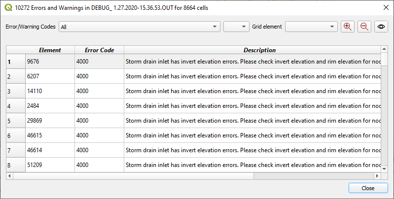Viewport: 394px width, 199px height.
Task: Expand the Grid element dropdown
Action: tap(311, 27)
